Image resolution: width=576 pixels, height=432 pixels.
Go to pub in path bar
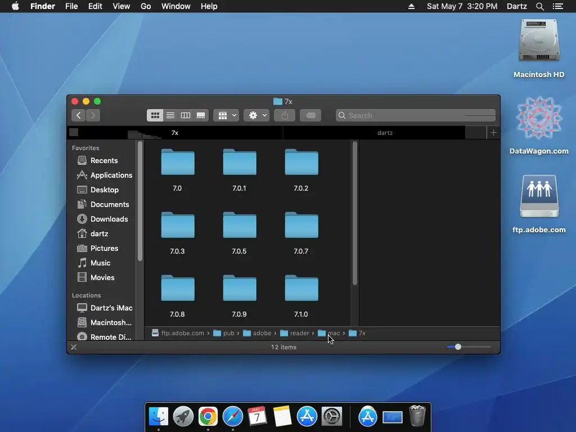click(x=224, y=333)
